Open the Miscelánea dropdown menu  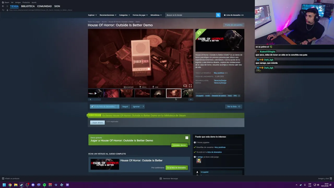point(156,15)
